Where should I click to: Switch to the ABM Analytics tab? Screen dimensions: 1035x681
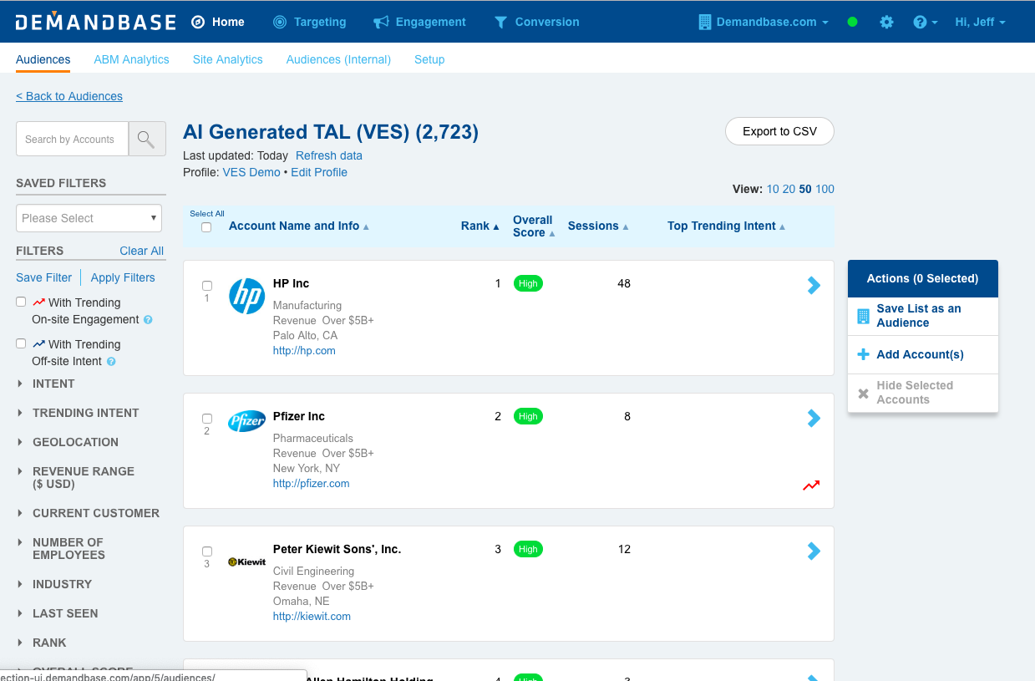click(x=131, y=59)
